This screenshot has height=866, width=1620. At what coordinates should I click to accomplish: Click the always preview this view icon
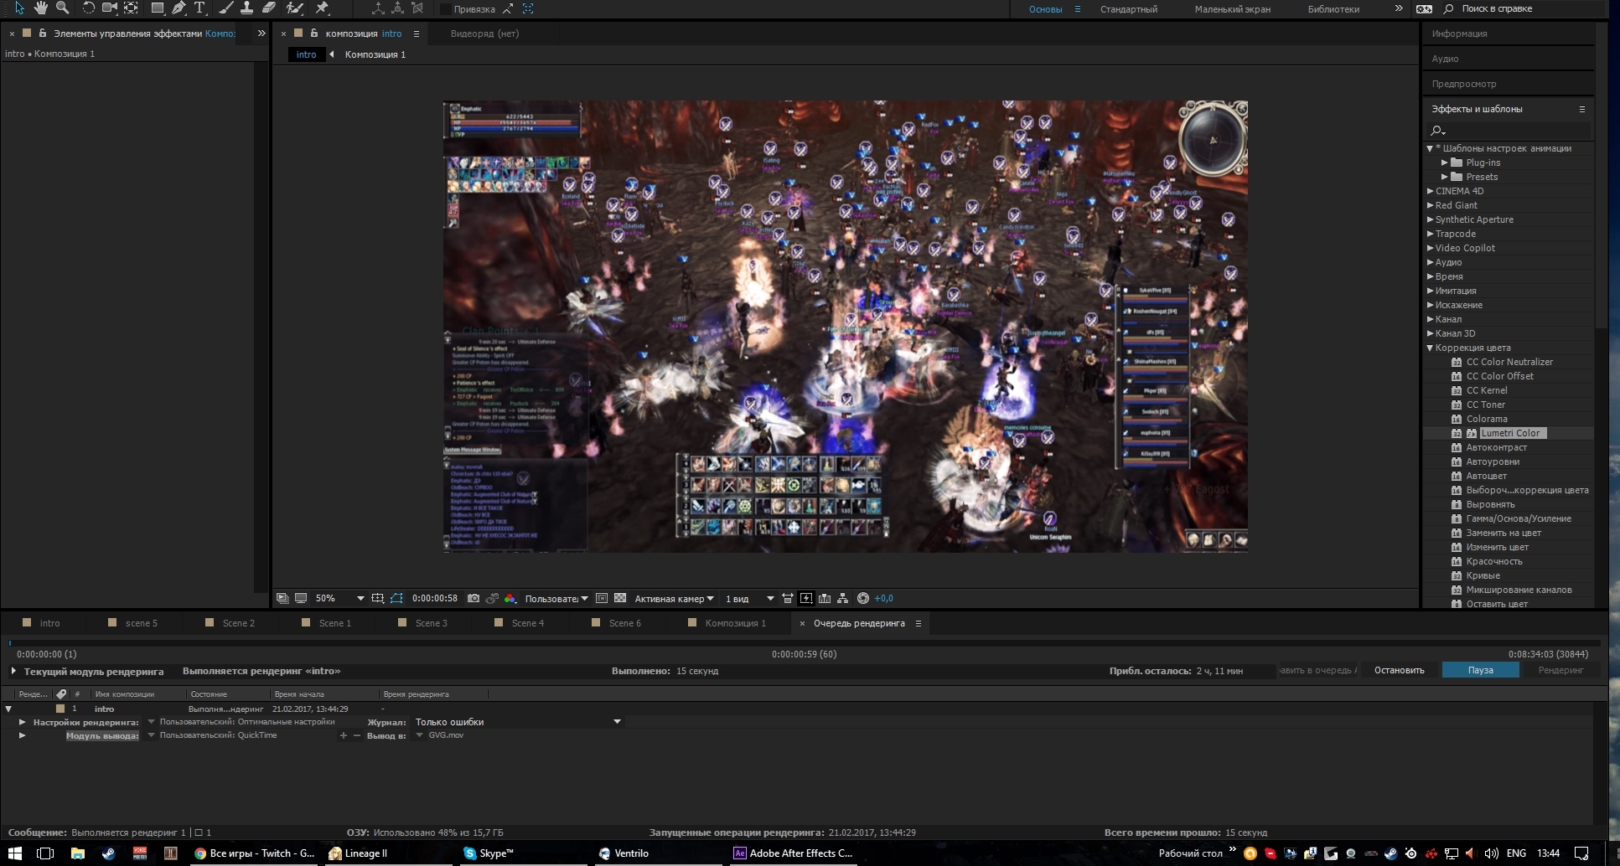(282, 598)
